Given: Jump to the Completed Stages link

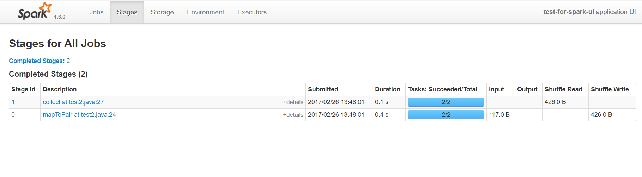Looking at the screenshot, I should [x=37, y=61].
